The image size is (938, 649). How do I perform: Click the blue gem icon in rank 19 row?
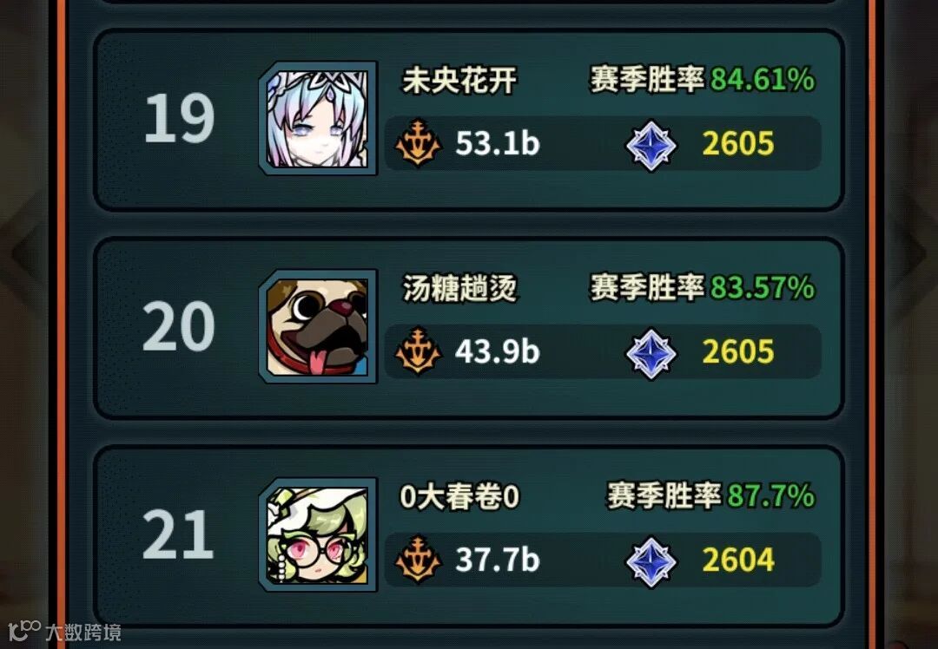tap(651, 145)
